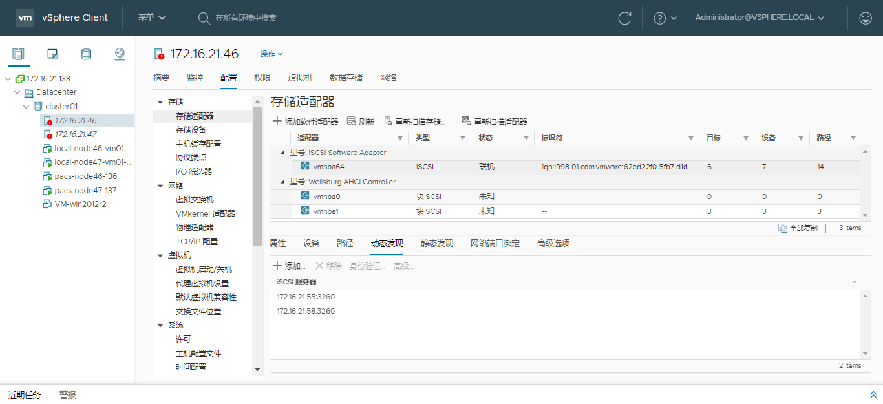Click the 全部复制 copy-all button
This screenshot has width=883, height=404.
point(798,228)
